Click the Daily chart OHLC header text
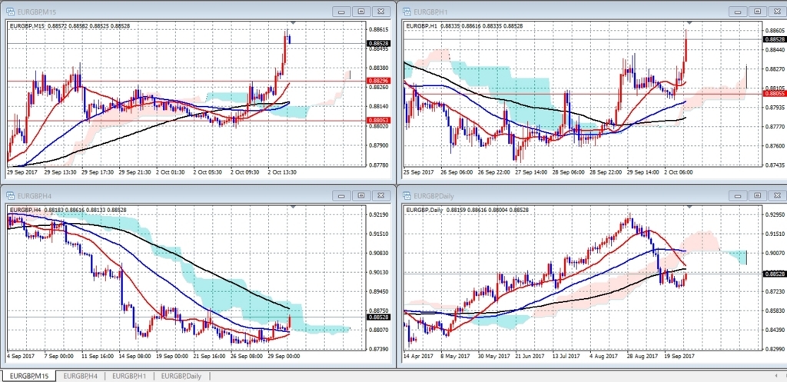787x382 pixels. [469, 210]
